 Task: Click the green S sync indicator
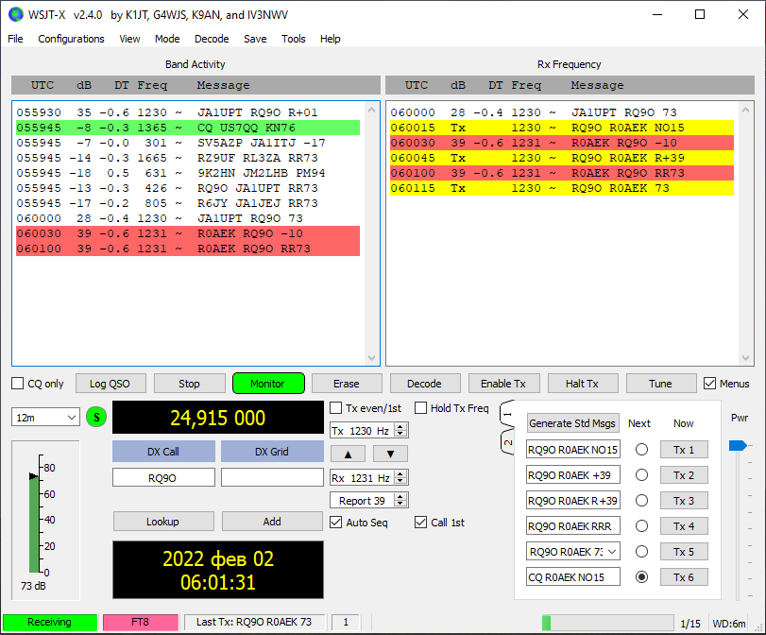click(96, 417)
